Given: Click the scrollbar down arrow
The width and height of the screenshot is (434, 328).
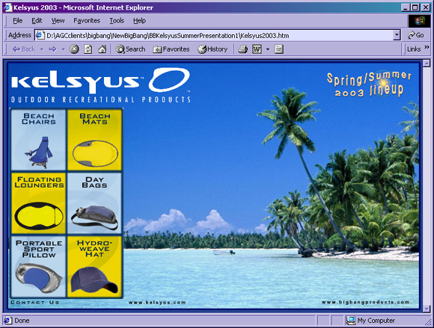Looking at the screenshot, I should 427,308.
